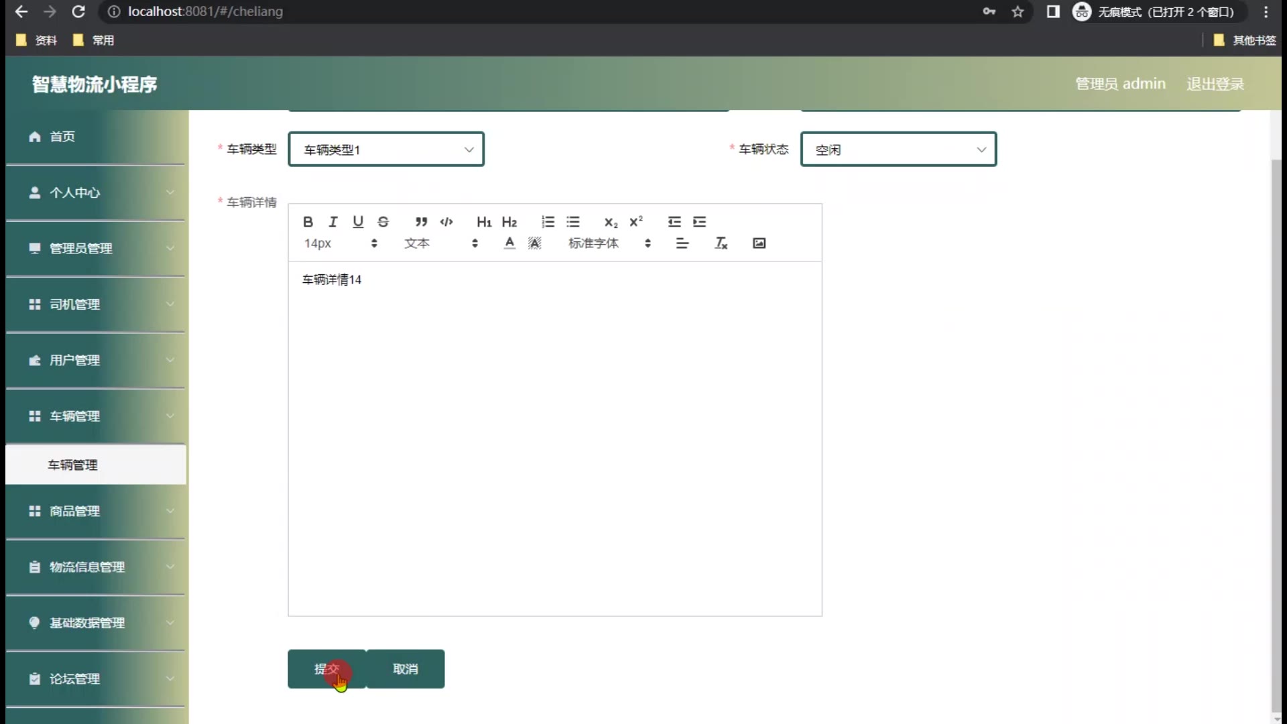Screen dimensions: 1287x724
Task: Toggle bold formatting in editor toolbar
Action: tap(308, 222)
